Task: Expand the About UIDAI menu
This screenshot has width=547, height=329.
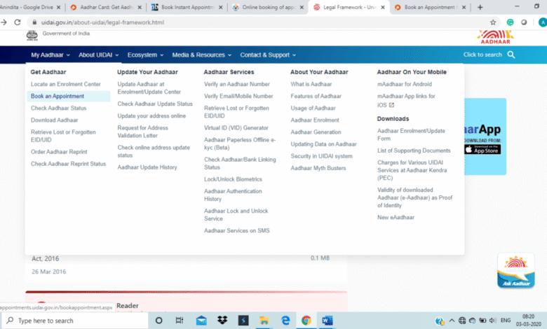Action: 99,55
